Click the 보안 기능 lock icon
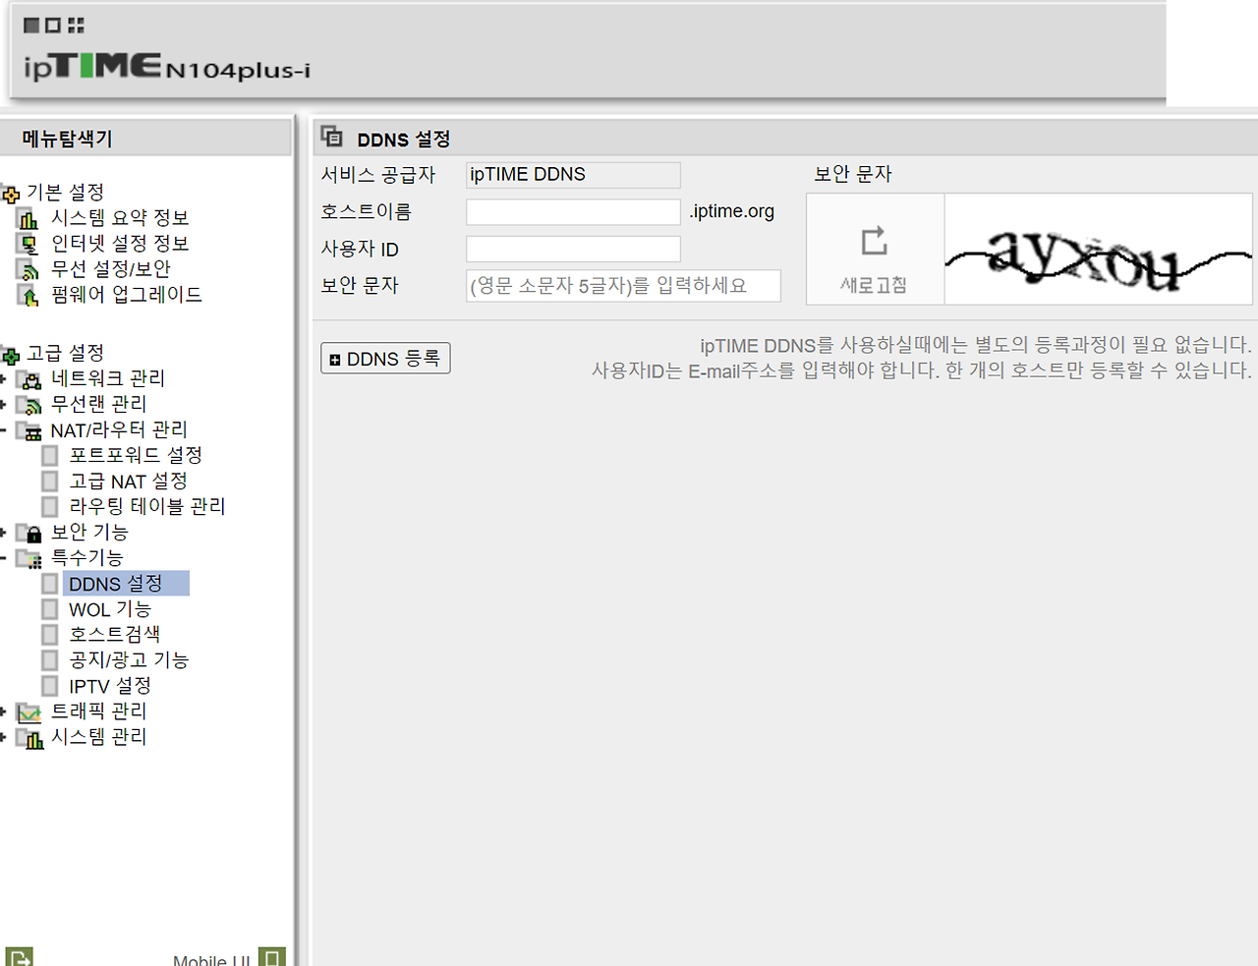The width and height of the screenshot is (1258, 966). [x=30, y=533]
